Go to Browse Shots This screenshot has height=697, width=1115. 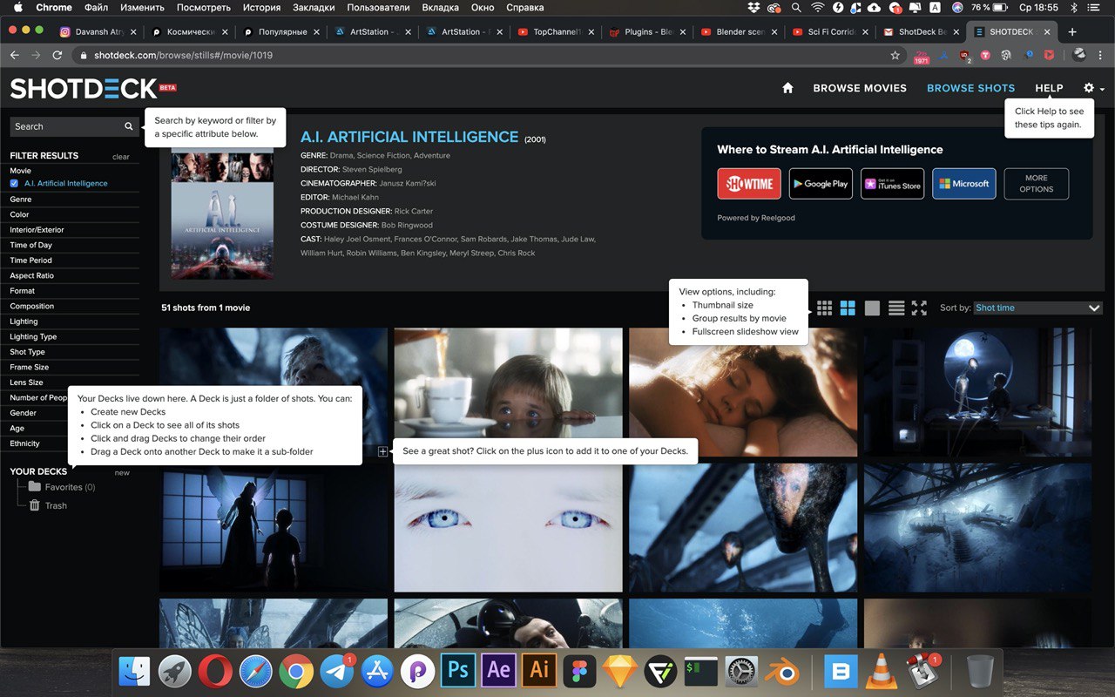[x=970, y=88]
